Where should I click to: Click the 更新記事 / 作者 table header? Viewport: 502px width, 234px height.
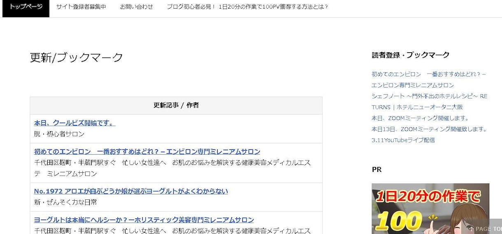[x=176, y=105]
